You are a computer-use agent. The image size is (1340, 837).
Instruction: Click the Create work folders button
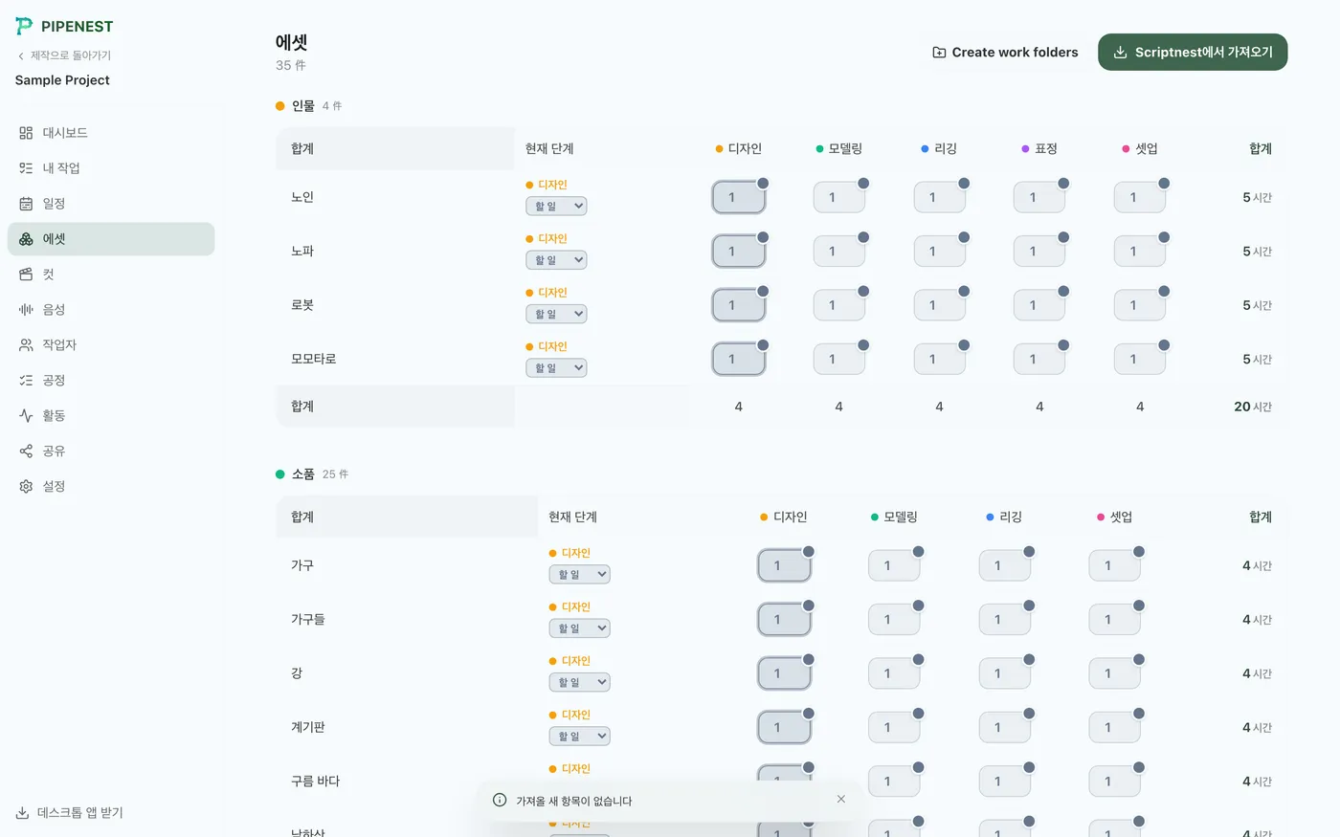tap(1005, 53)
